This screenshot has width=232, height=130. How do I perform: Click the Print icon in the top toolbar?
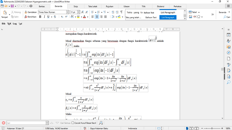coord(31,6)
